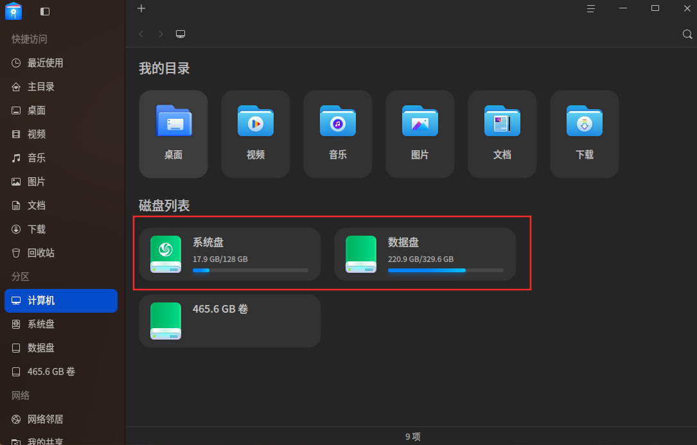Viewport: 697px width, 445px height.
Task: Select the 系统盘 disk card in 磁盘列表
Action: point(230,254)
